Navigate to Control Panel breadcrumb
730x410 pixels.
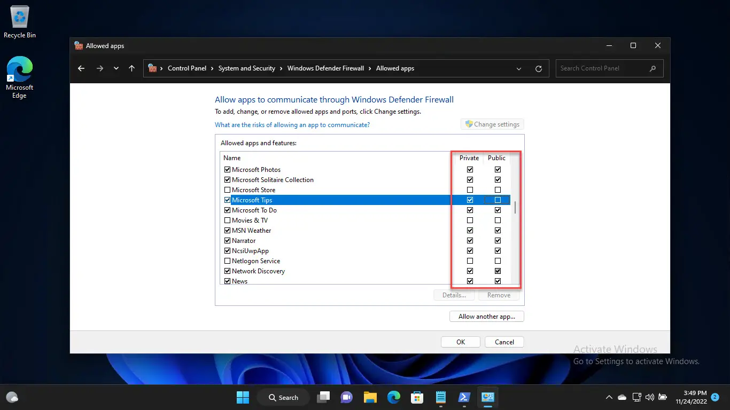(x=187, y=68)
